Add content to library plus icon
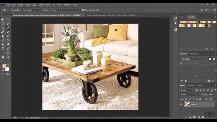217x122 pixels. tap(182, 81)
